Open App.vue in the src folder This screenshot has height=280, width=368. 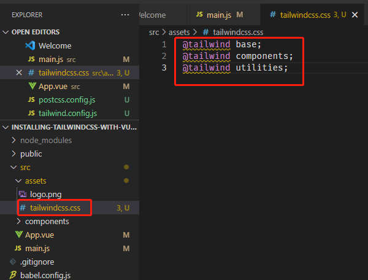pyautogui.click(x=69, y=235)
